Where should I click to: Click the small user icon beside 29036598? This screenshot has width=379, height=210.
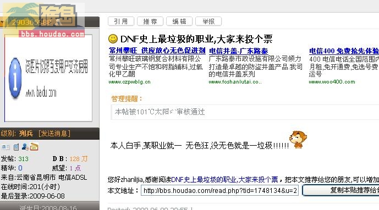[58, 23]
